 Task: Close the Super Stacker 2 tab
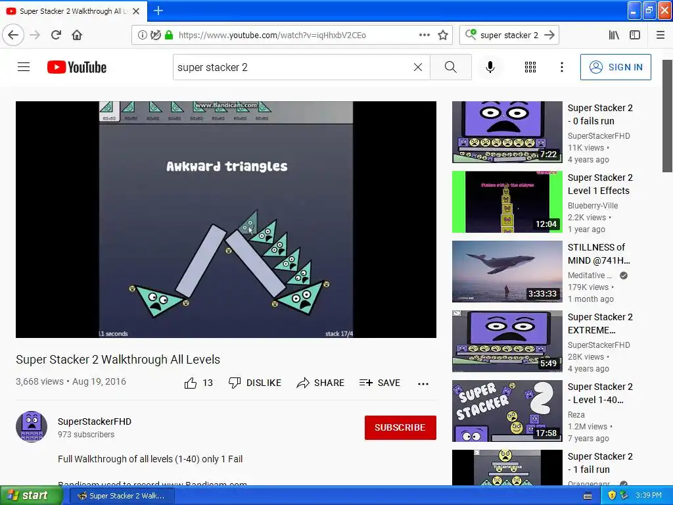(136, 11)
